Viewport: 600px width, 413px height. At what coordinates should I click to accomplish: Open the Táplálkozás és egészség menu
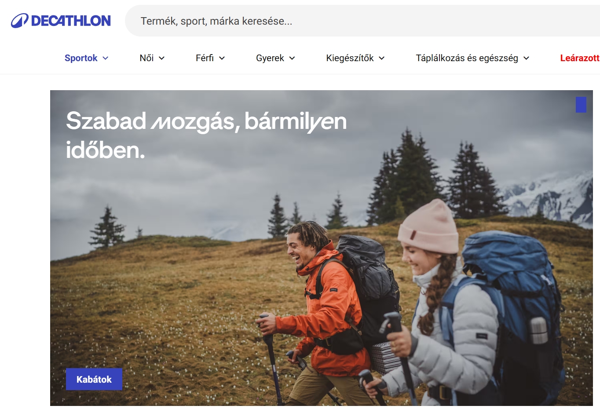click(x=467, y=58)
